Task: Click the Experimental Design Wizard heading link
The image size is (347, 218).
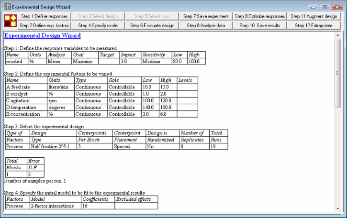Action: [x=42, y=35]
